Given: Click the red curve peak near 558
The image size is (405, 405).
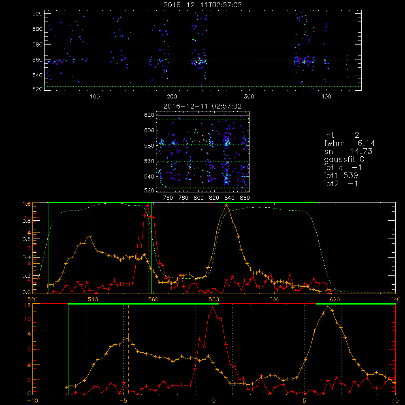Looking at the screenshot, I should point(148,206).
